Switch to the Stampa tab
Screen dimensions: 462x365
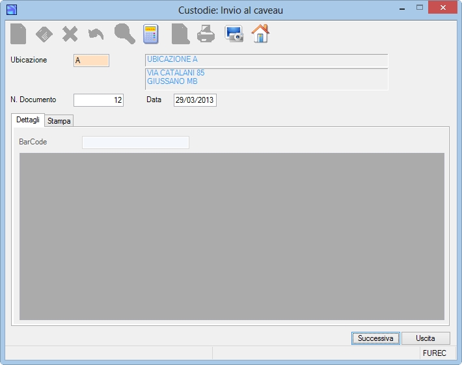point(59,121)
